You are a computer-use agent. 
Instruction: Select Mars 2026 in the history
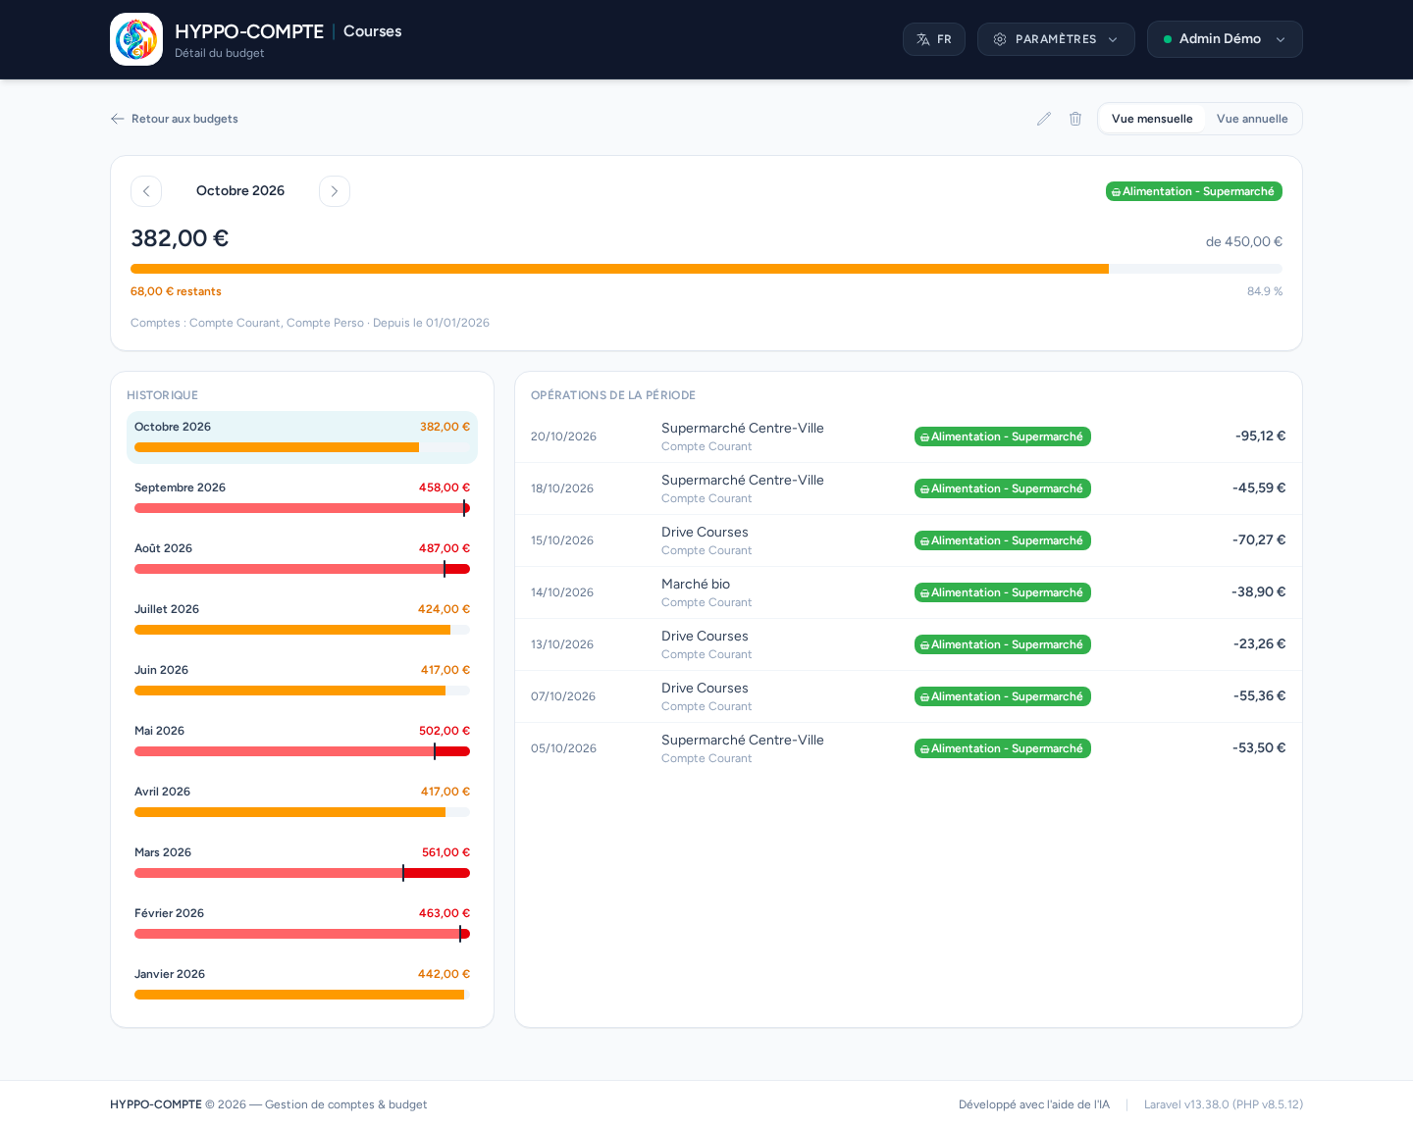302,863
